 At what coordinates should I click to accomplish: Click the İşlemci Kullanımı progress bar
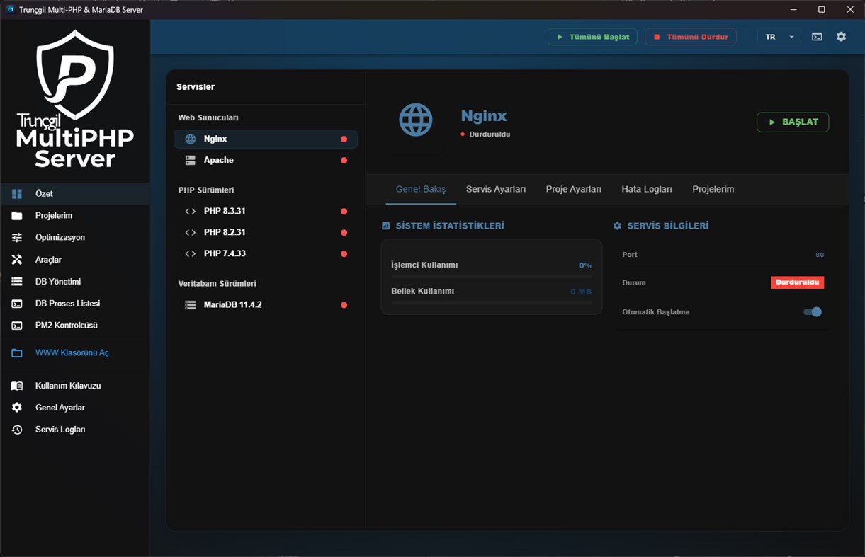point(491,276)
